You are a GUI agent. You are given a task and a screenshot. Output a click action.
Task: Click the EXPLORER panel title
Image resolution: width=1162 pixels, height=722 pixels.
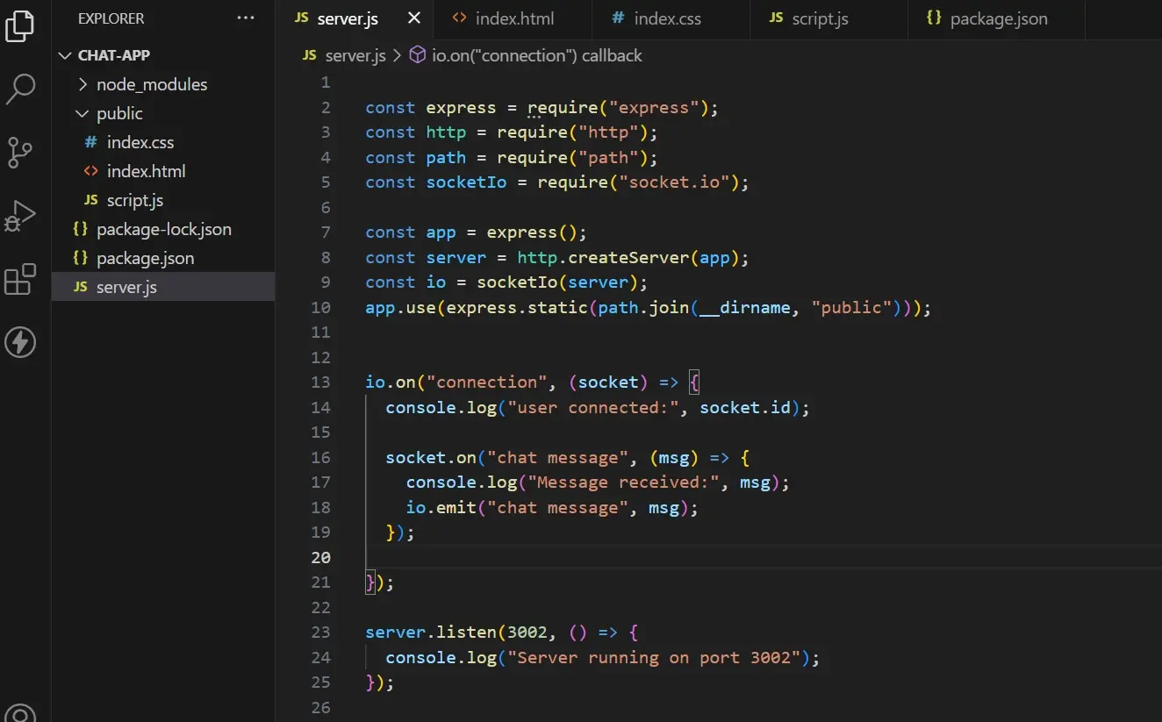tap(111, 18)
